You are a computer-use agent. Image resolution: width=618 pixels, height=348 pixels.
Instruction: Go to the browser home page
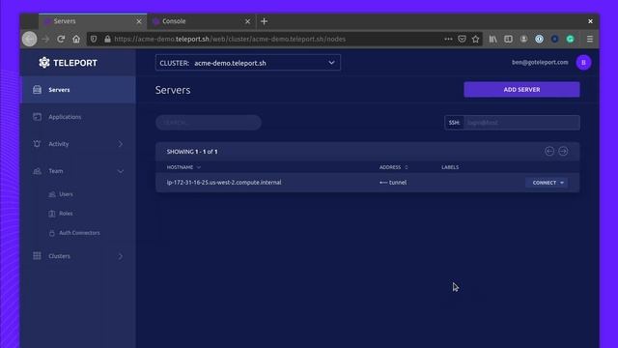point(76,39)
